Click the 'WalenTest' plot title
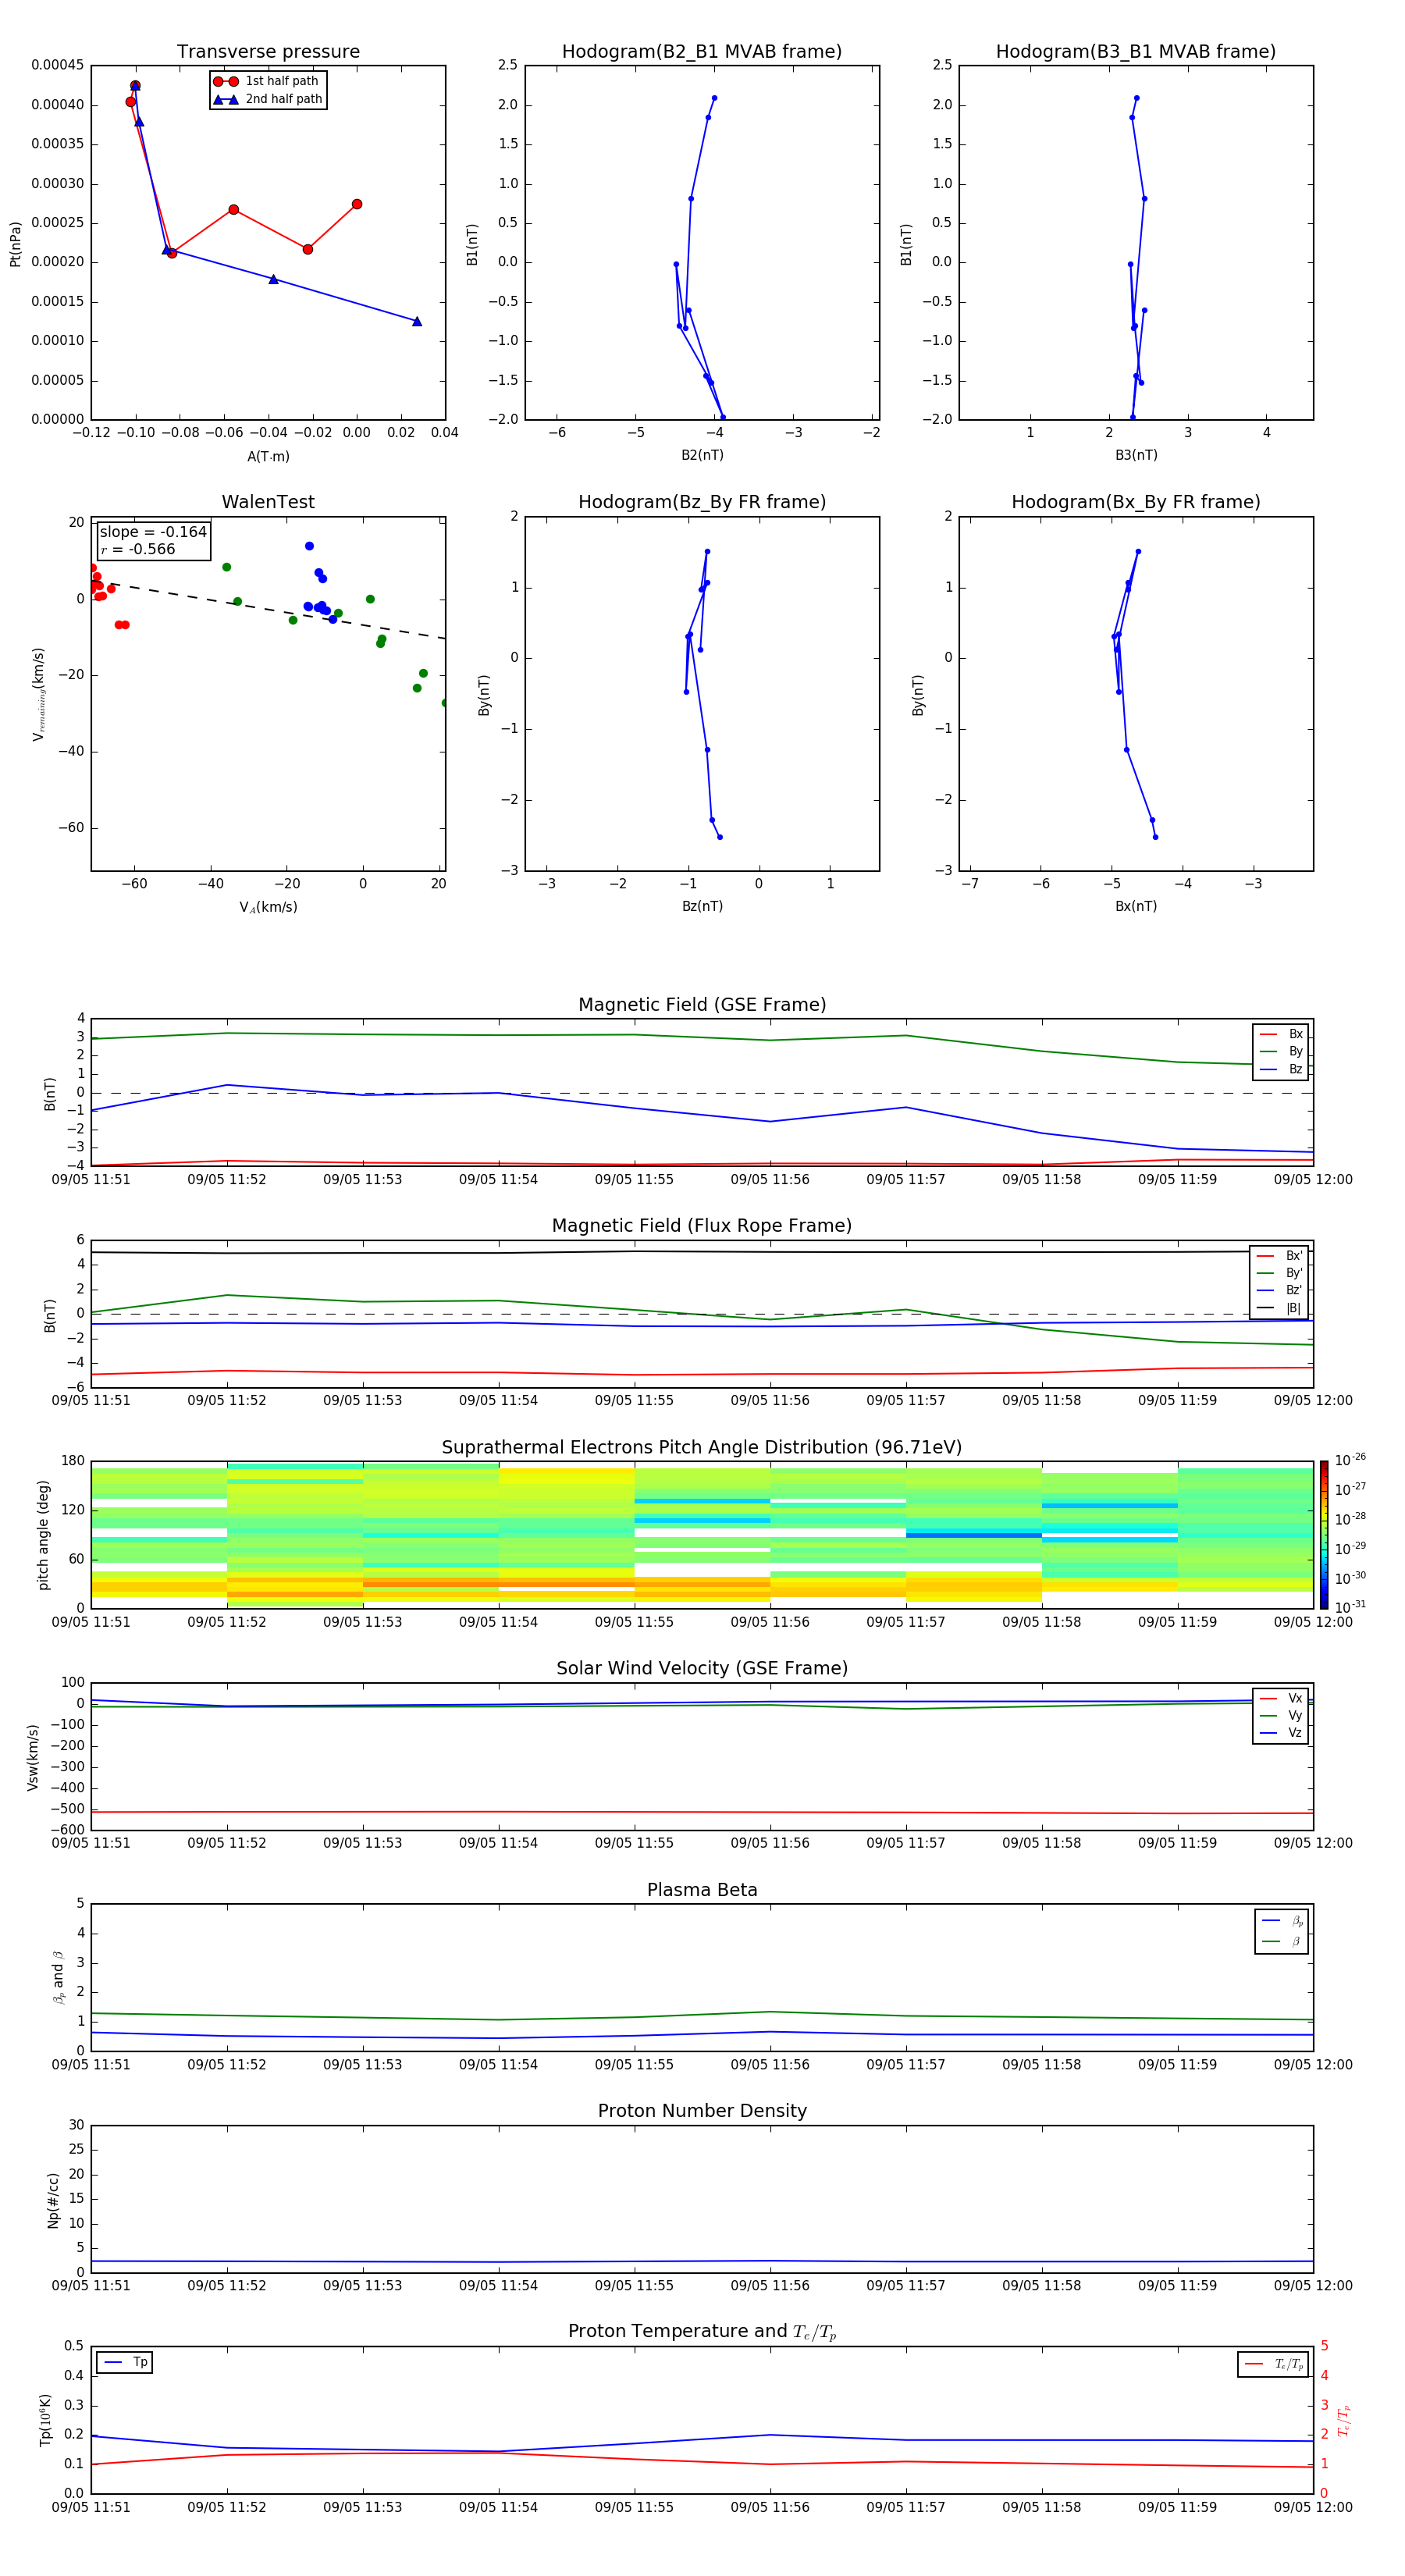Screen dimensions: 1405x2576 268,502
